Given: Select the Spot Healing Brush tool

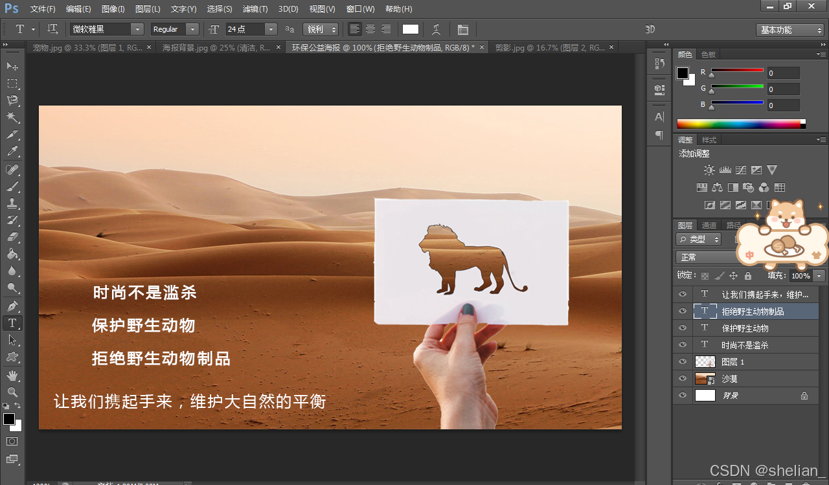Looking at the screenshot, I should coord(12,170).
